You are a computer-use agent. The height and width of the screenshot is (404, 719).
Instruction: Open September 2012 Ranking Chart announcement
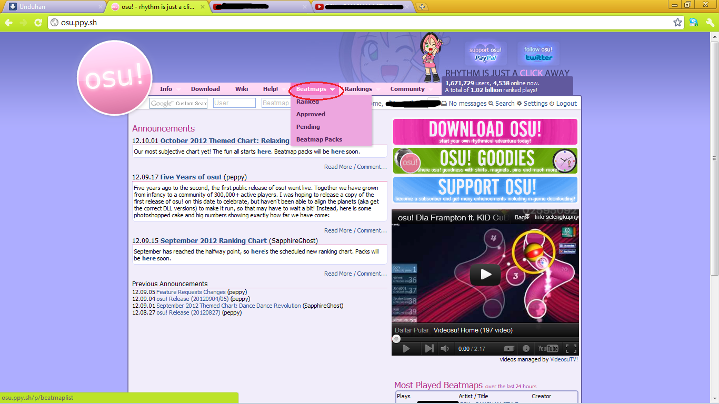pos(214,240)
